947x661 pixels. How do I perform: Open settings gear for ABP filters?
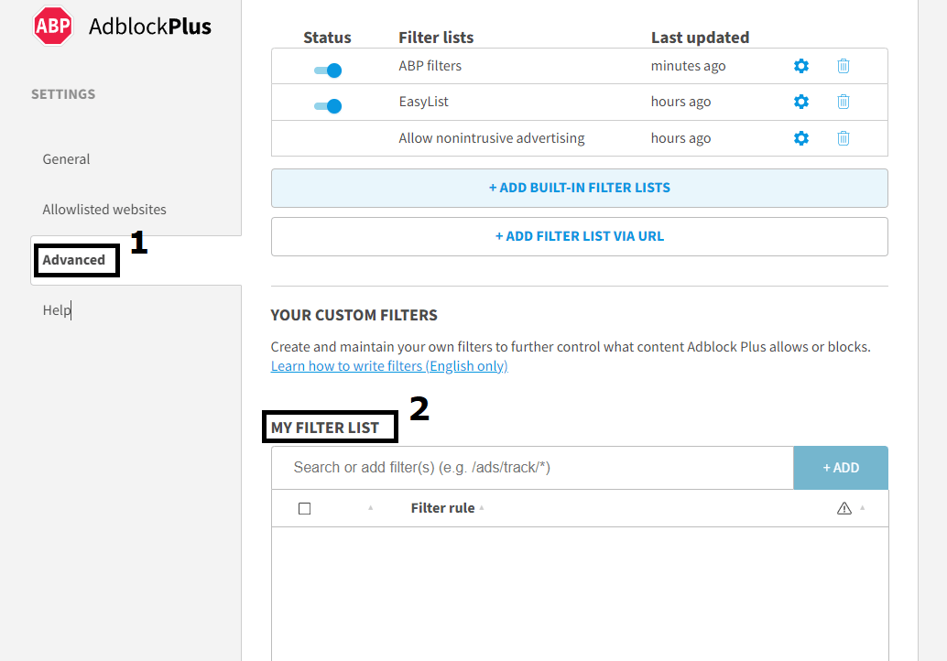[x=800, y=66]
